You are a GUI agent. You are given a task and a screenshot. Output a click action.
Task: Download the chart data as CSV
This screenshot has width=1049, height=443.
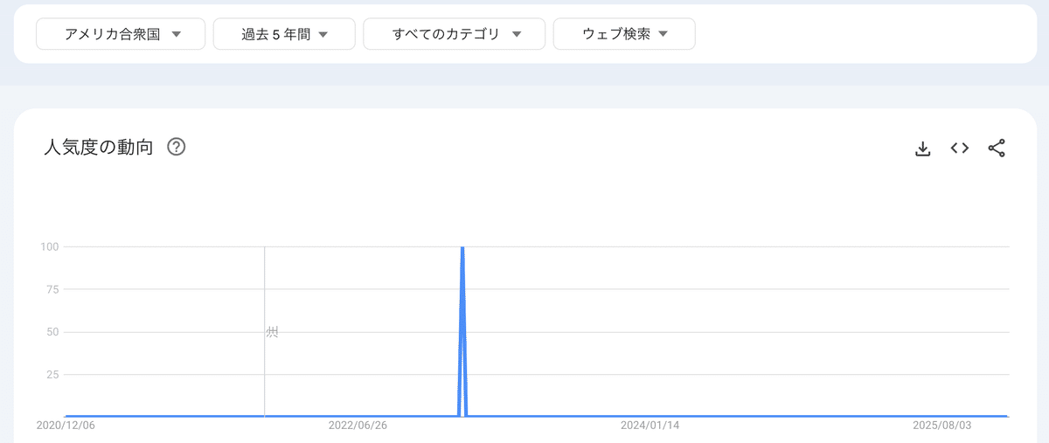click(922, 149)
